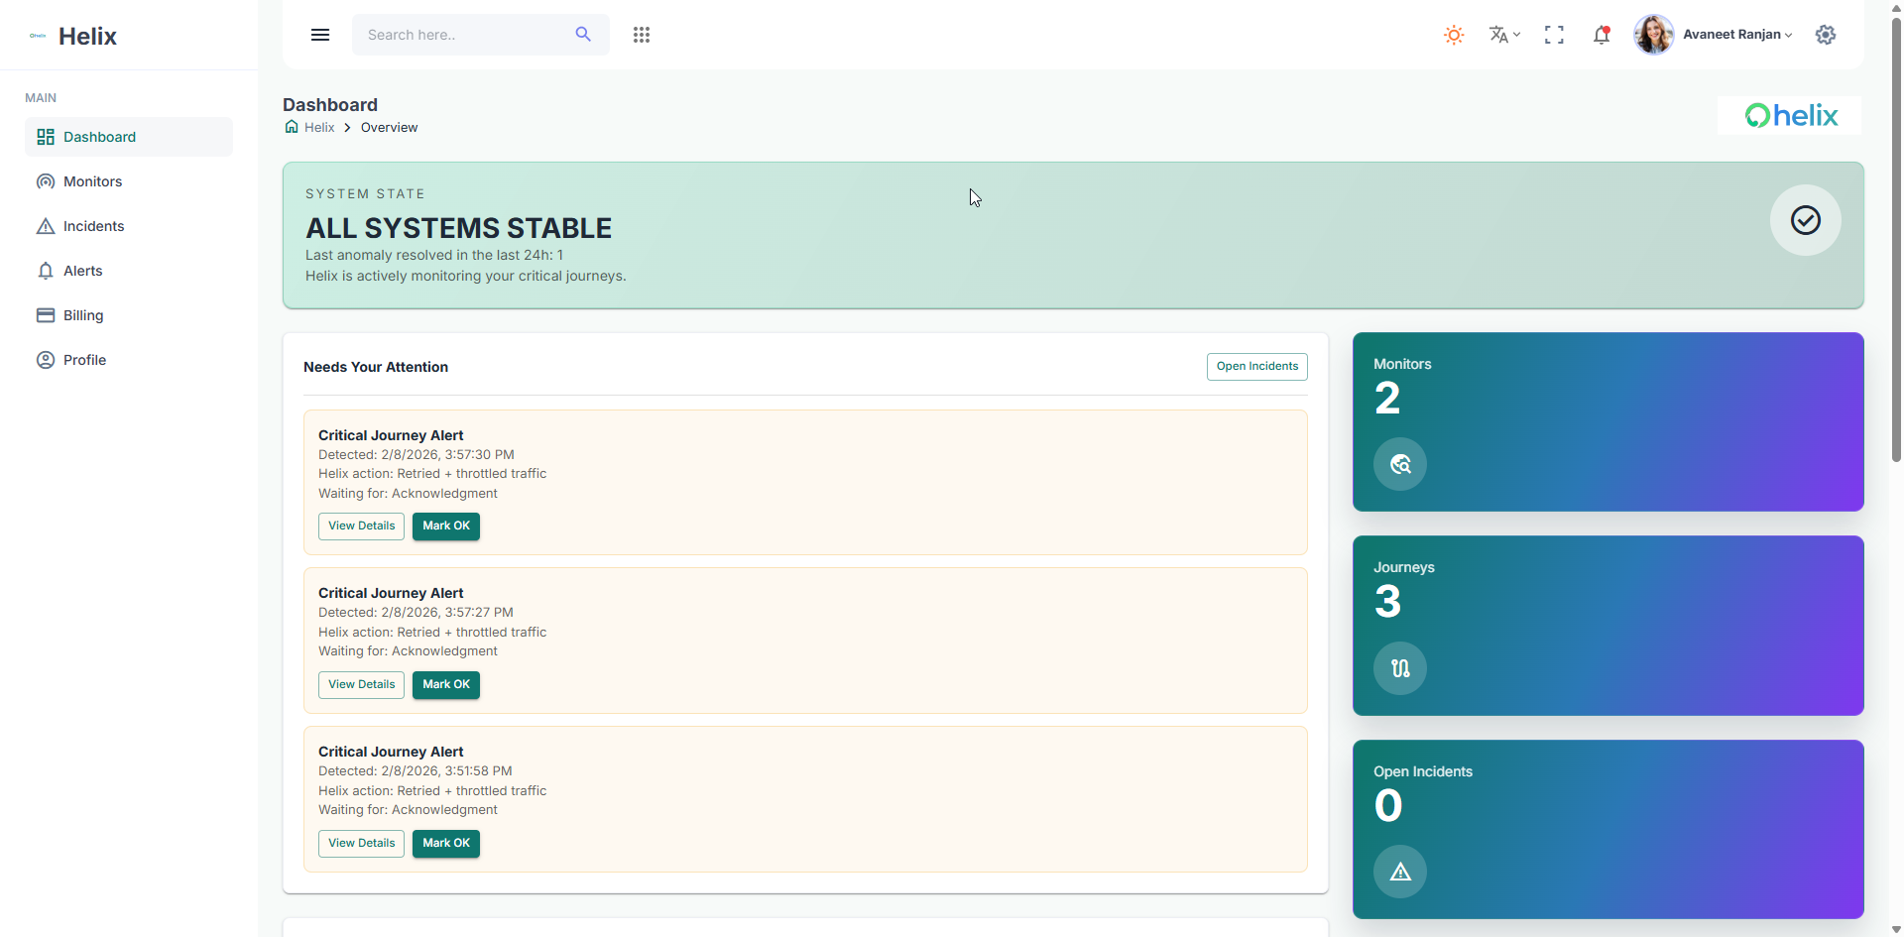Open Alerts from the sidebar

click(x=83, y=271)
